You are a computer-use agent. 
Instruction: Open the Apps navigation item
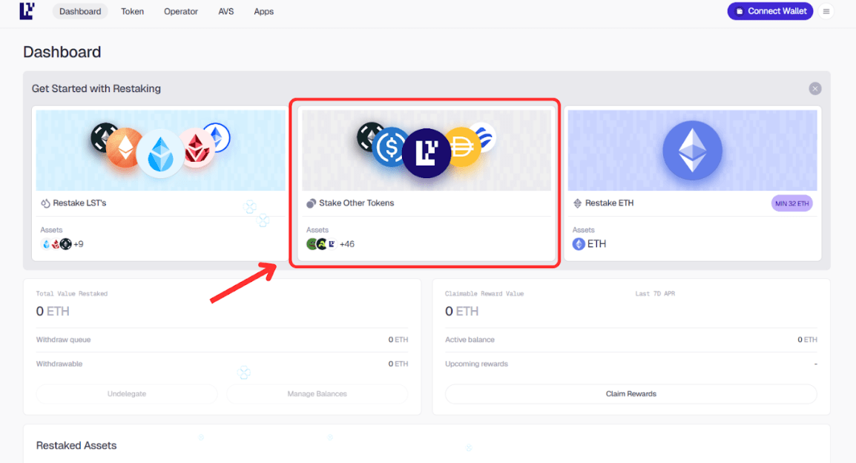[x=263, y=11]
